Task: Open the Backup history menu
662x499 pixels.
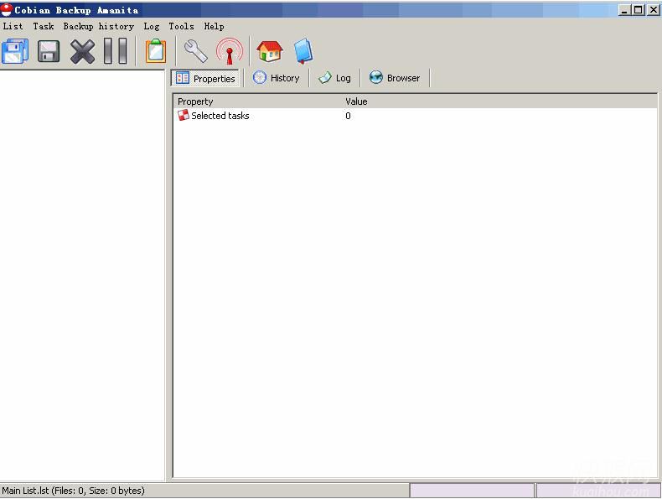Action: click(x=98, y=26)
